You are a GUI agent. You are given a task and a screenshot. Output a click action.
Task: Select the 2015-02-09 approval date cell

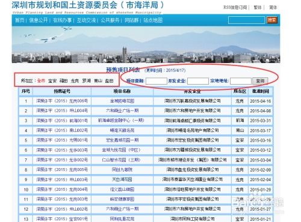point(261,170)
